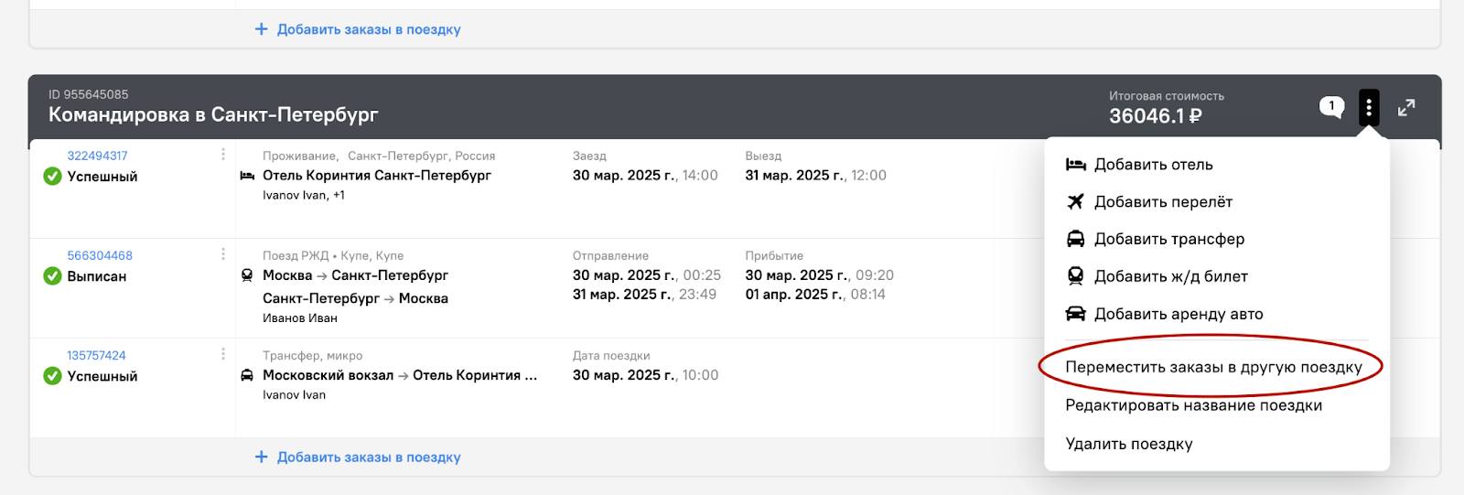The width and height of the screenshot is (1464, 495).
Task: Click the airplane icon beside Добавить перелёт
Action: point(1075,201)
